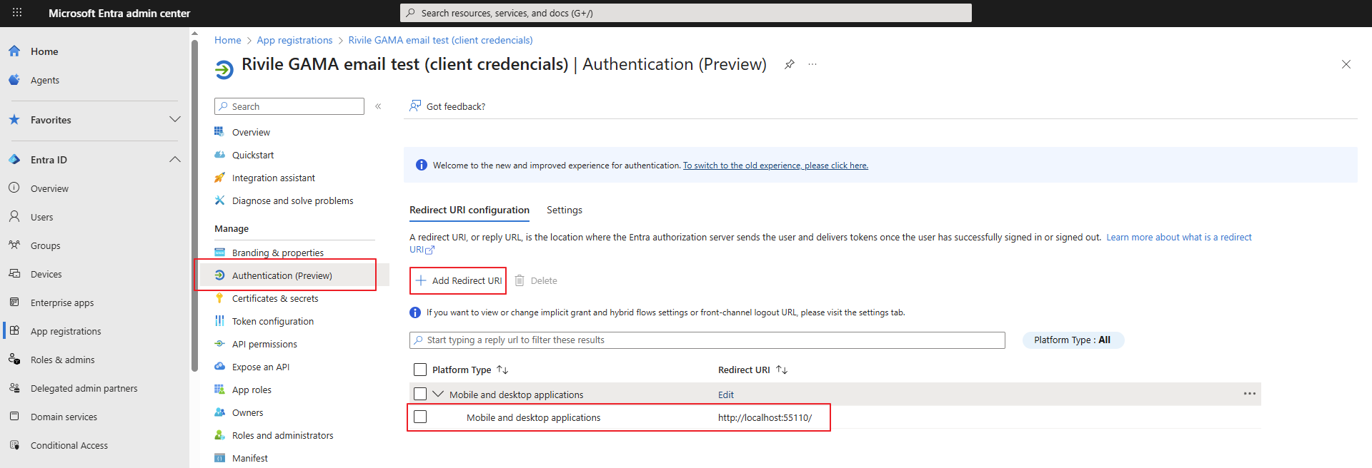Click the Conditional Access icon
The image size is (1372, 468).
(x=14, y=444)
